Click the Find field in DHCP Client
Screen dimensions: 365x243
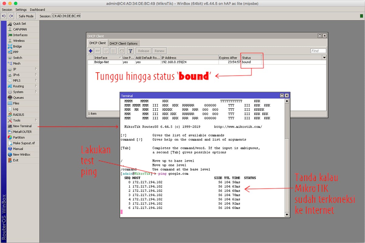click(x=318, y=51)
